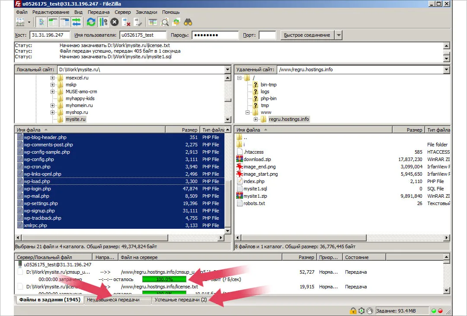Click the 100.0% progress bar for cmsup transfer

(x=164, y=279)
